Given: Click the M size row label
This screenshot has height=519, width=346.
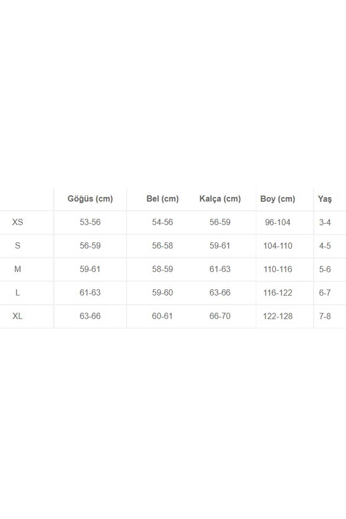Looking at the screenshot, I should (17, 269).
